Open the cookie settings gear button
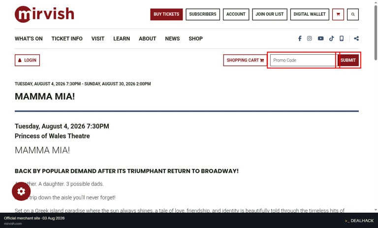Viewport: 378px width, 228px height. [21, 192]
